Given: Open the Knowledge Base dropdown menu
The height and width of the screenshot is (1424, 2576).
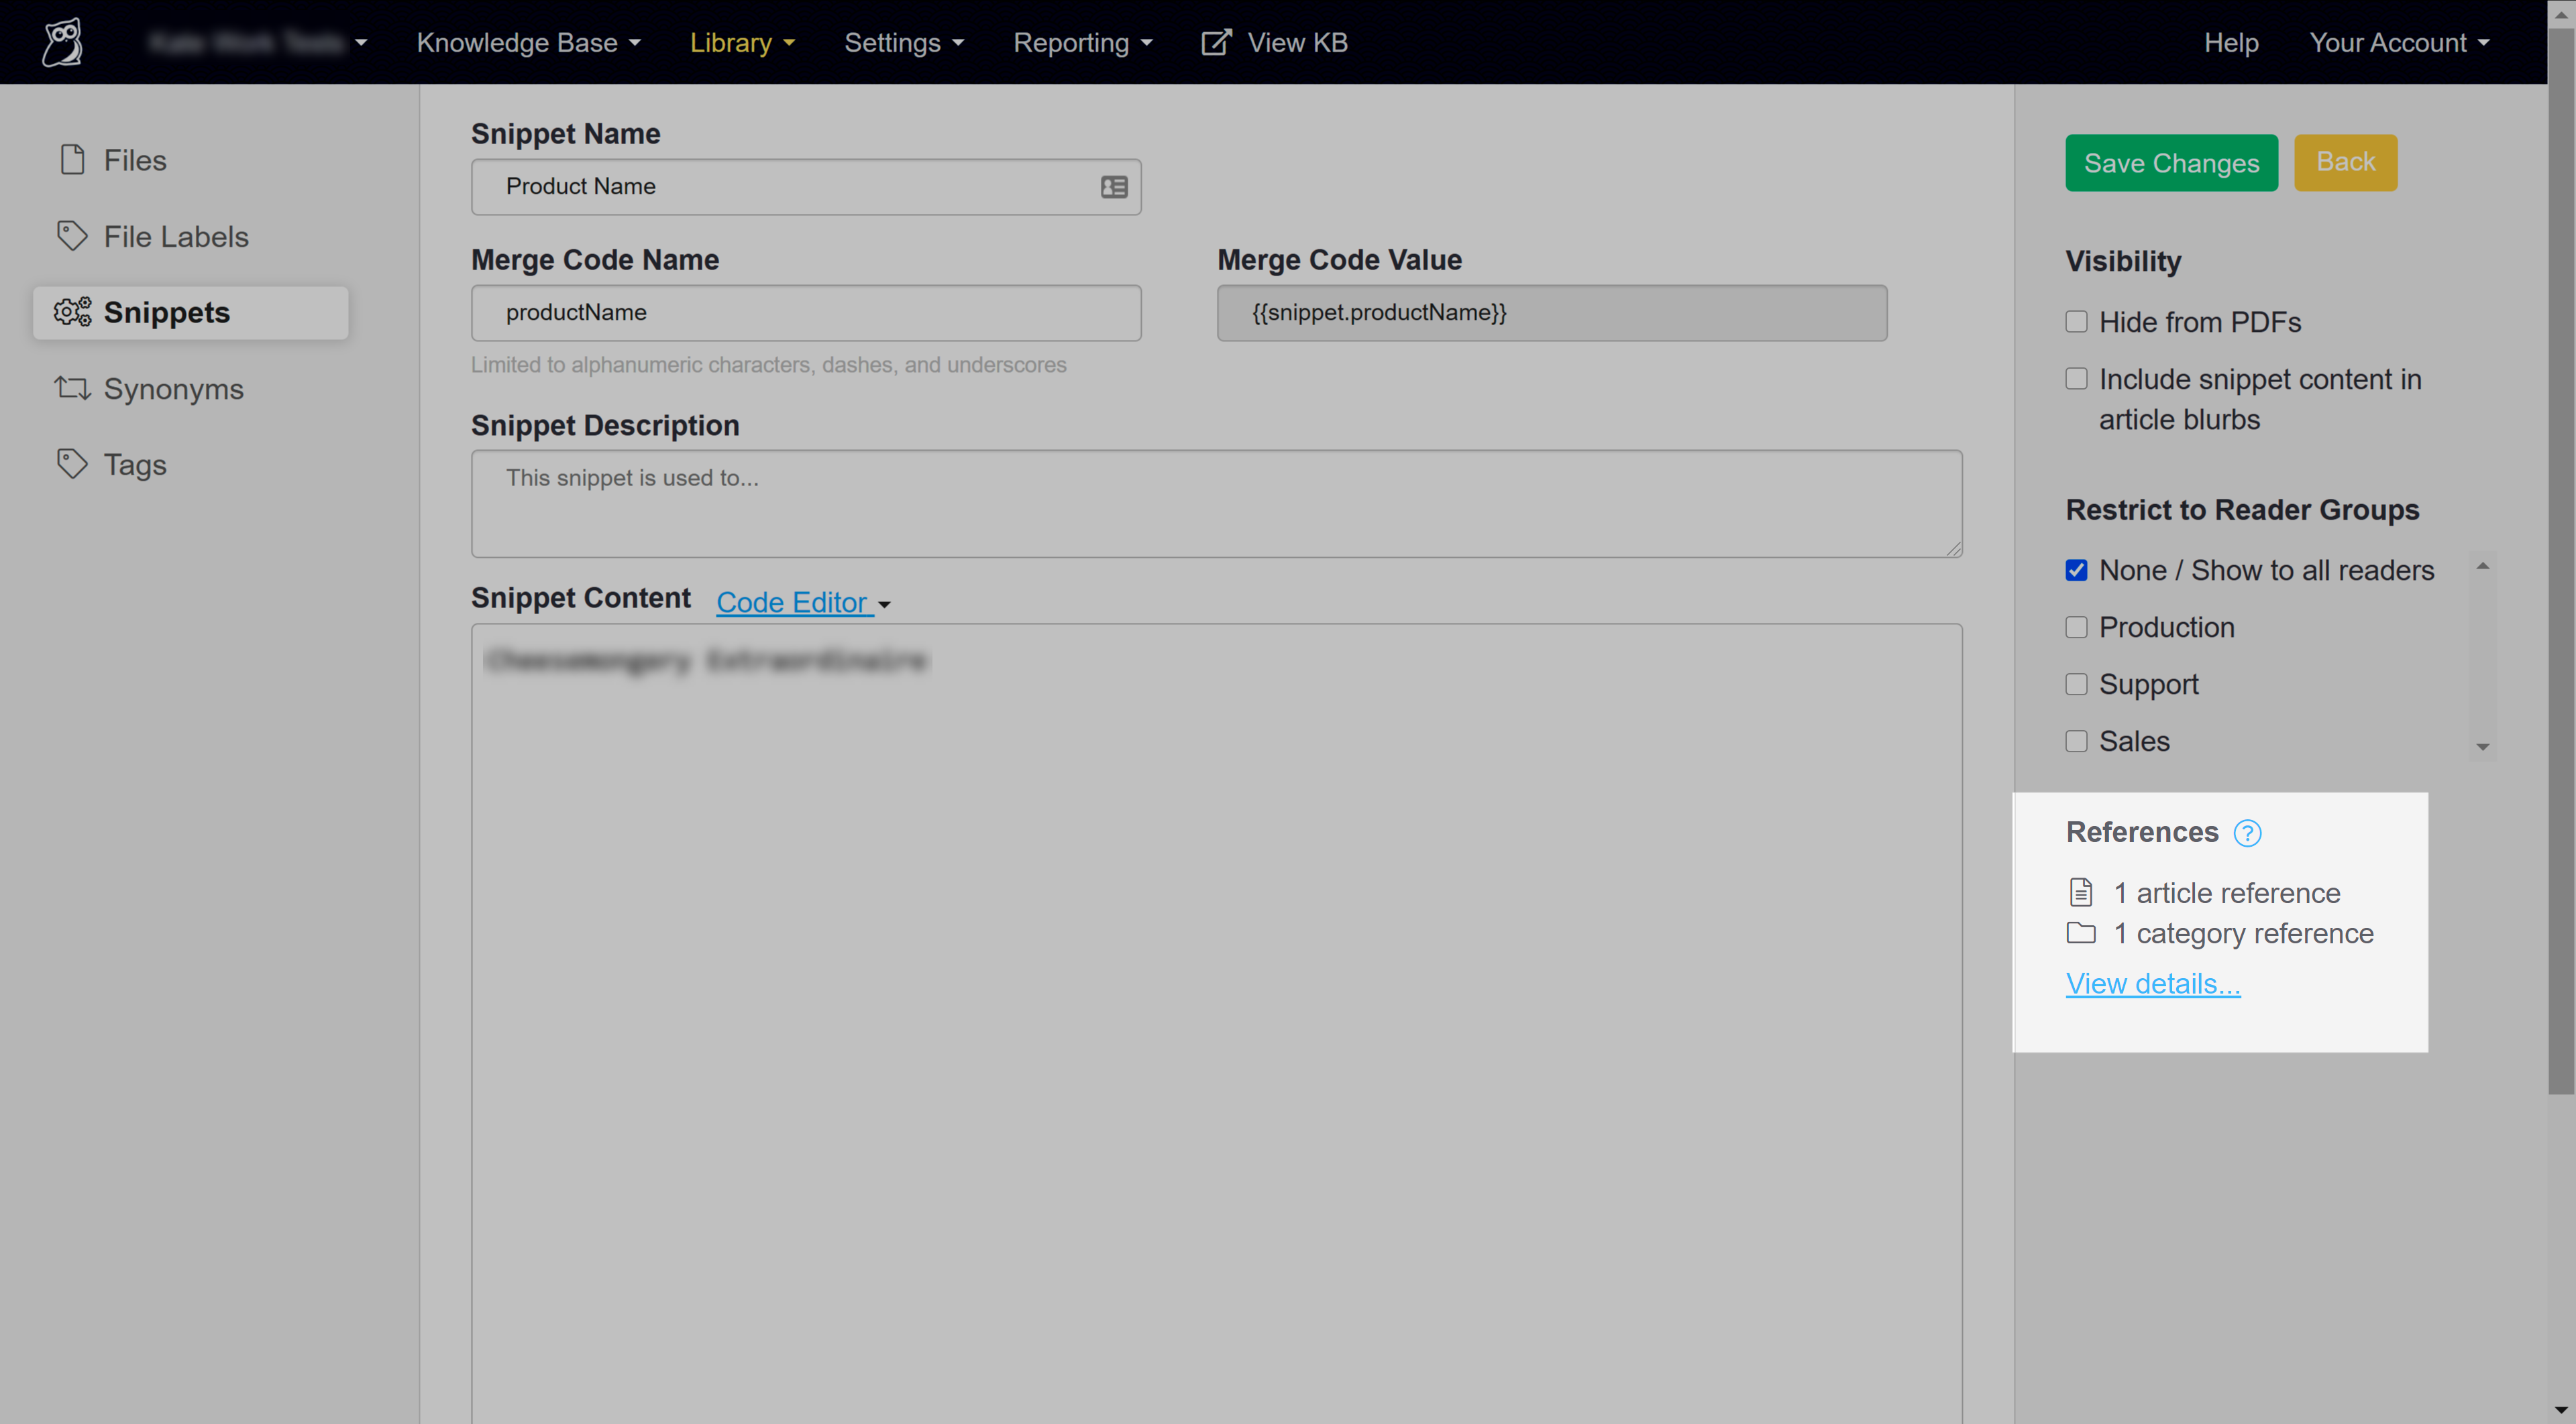Looking at the screenshot, I should coord(528,43).
